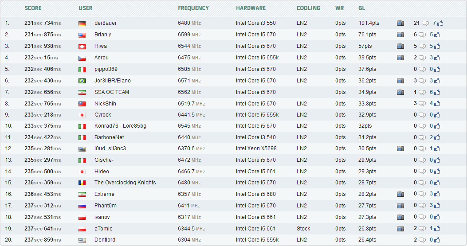
Task: Open camera icon for Phant0m
Action: pyautogui.click(x=400, y=206)
